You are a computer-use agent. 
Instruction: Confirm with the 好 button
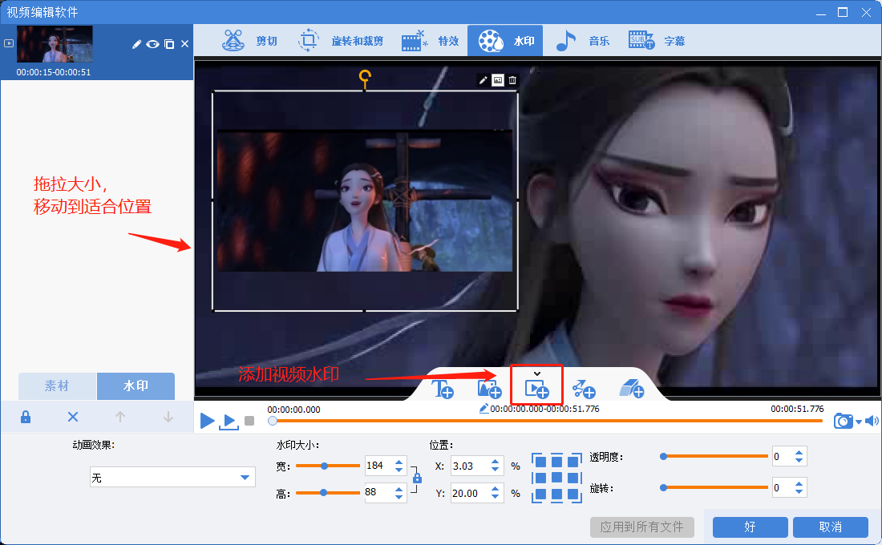pos(750,527)
